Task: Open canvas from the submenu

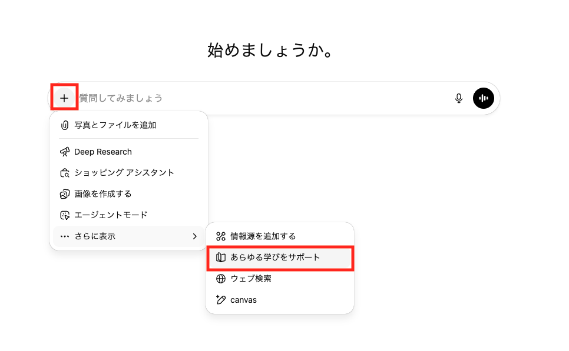Action: (x=243, y=300)
